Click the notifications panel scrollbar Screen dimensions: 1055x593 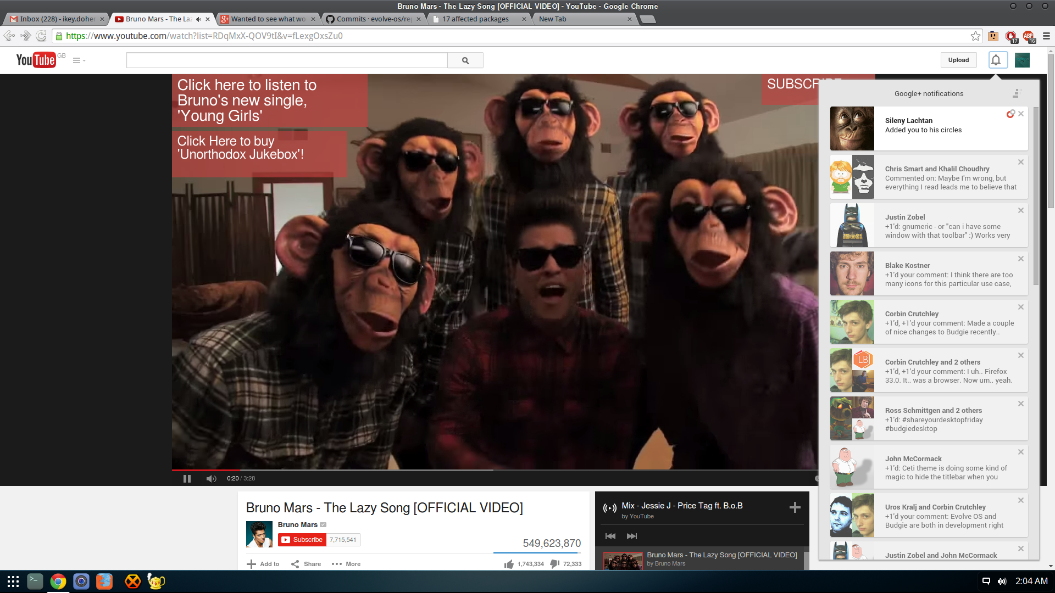click(1036, 195)
